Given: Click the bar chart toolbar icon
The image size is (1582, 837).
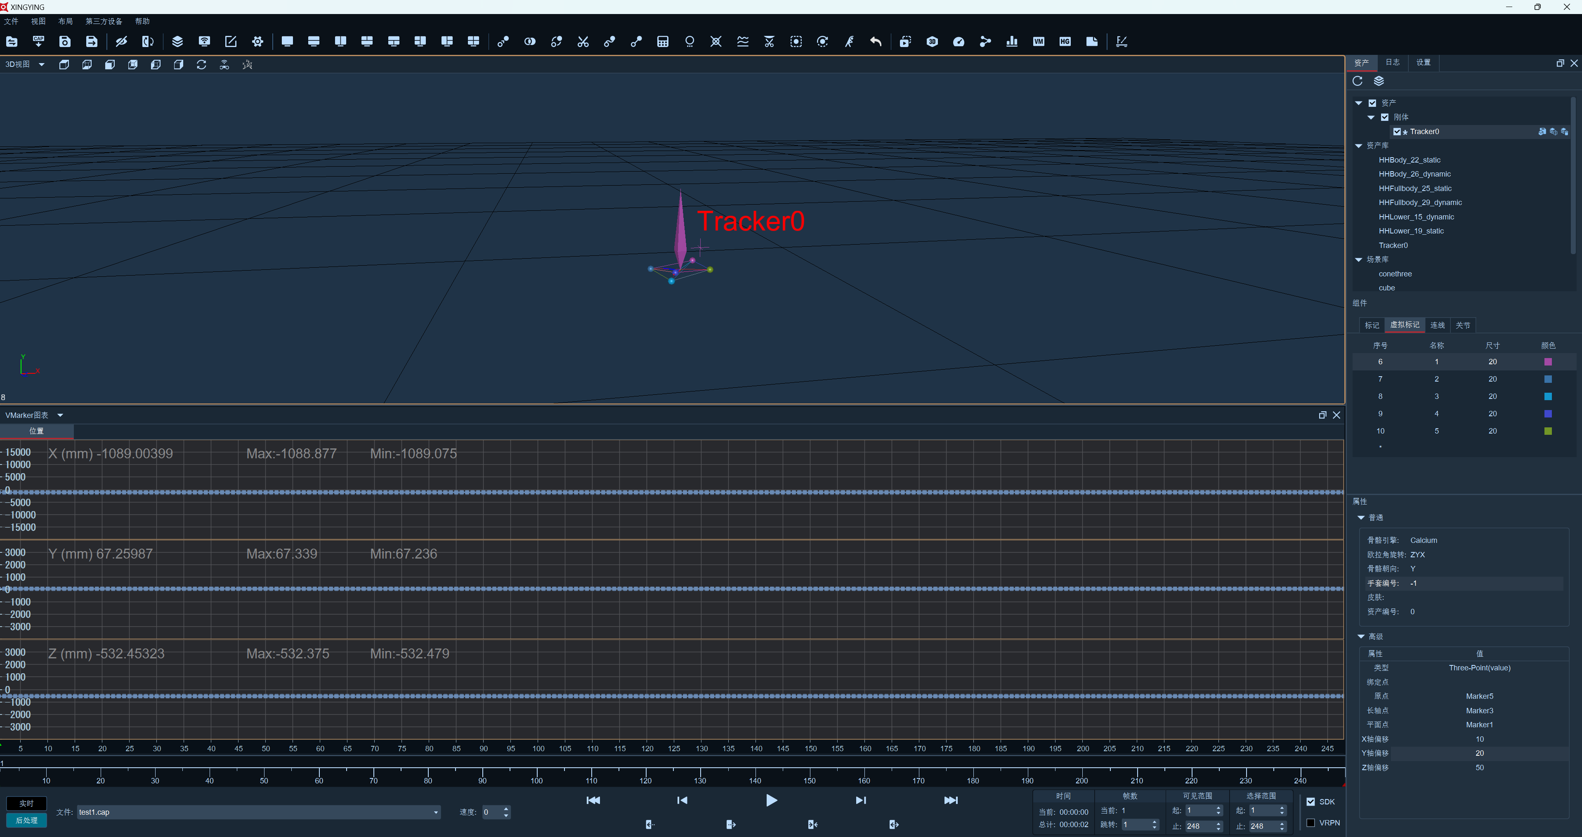Looking at the screenshot, I should [1012, 41].
